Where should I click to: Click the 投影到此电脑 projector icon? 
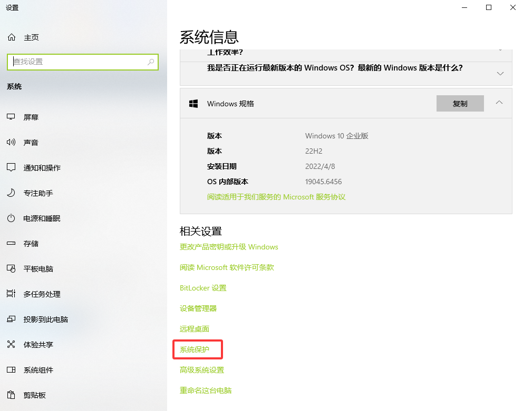coord(11,319)
